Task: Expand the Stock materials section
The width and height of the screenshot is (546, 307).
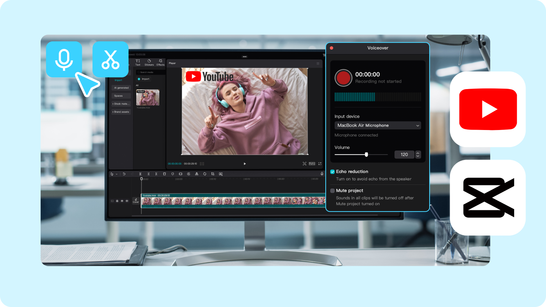Action: [x=121, y=103]
